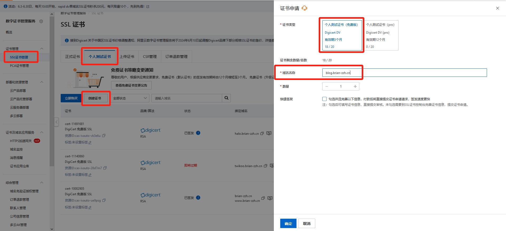Focus the 域名名称 input field
Viewport: 506px width, 231px height.
click(x=404, y=73)
